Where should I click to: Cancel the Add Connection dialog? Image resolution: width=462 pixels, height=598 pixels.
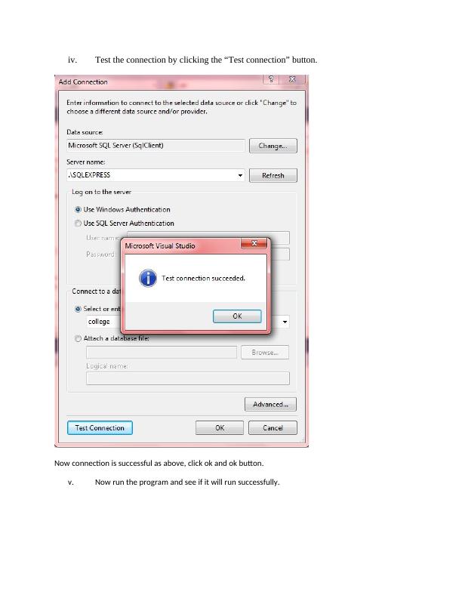(273, 428)
